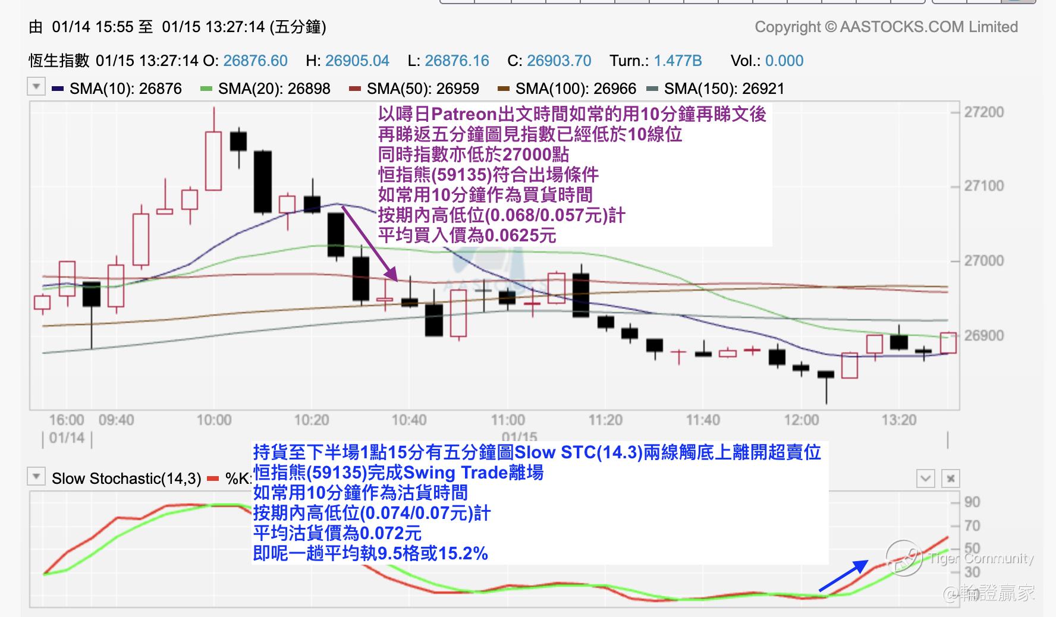The image size is (1056, 617).
Task: Click the close value 26903.70
Action: 559,61
